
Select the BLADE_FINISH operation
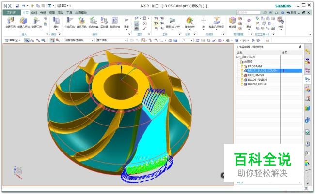click(x=257, y=80)
